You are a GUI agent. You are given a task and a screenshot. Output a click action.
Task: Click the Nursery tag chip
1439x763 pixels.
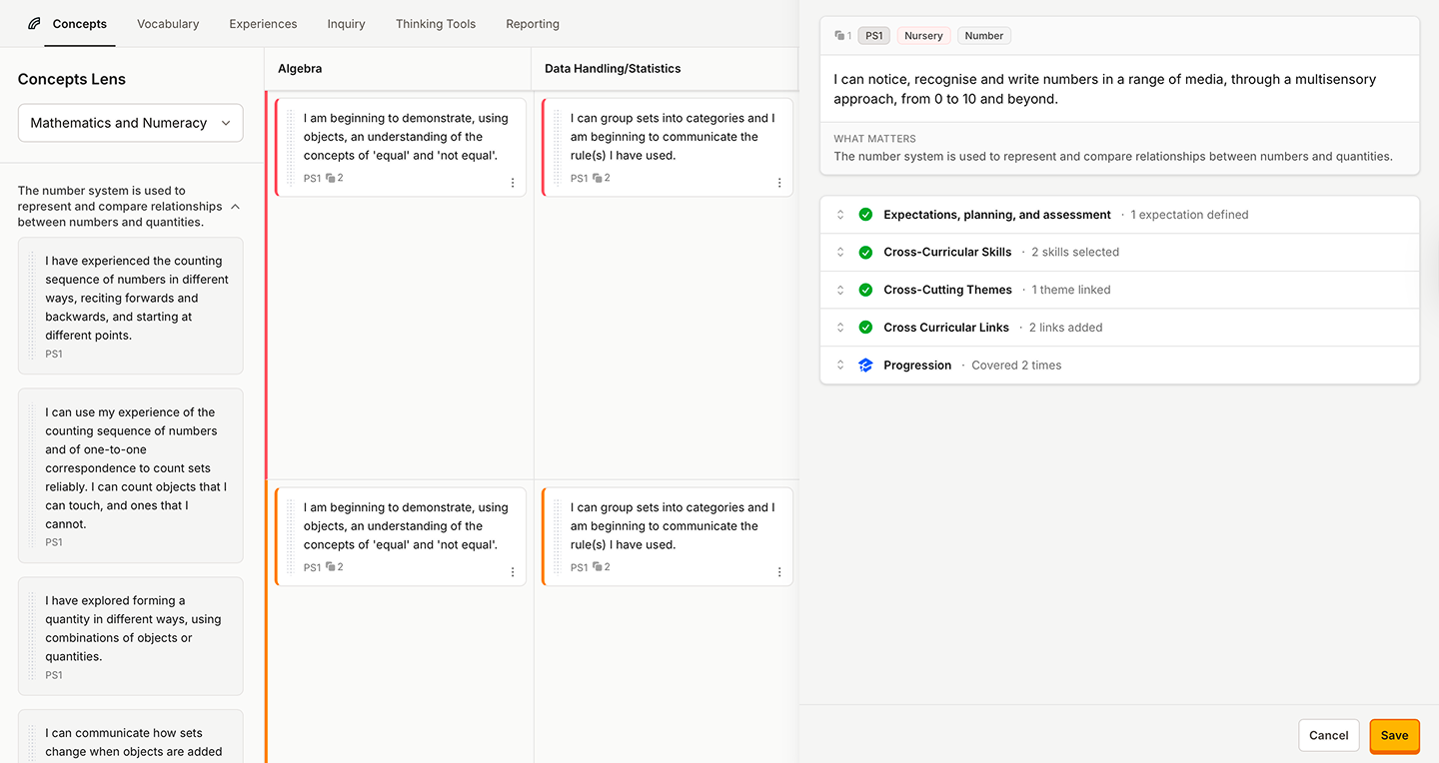[x=922, y=36]
